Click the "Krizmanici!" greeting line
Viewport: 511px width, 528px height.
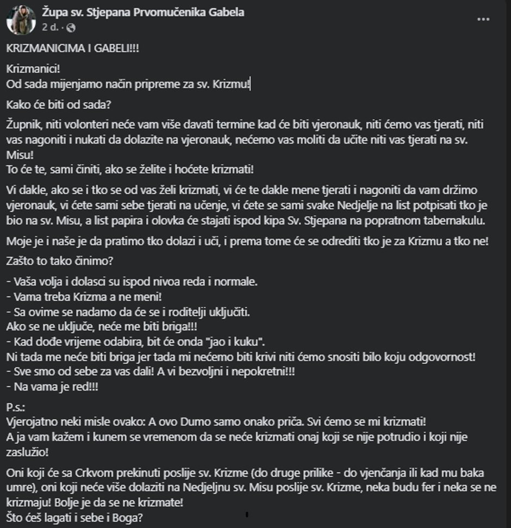33,71
